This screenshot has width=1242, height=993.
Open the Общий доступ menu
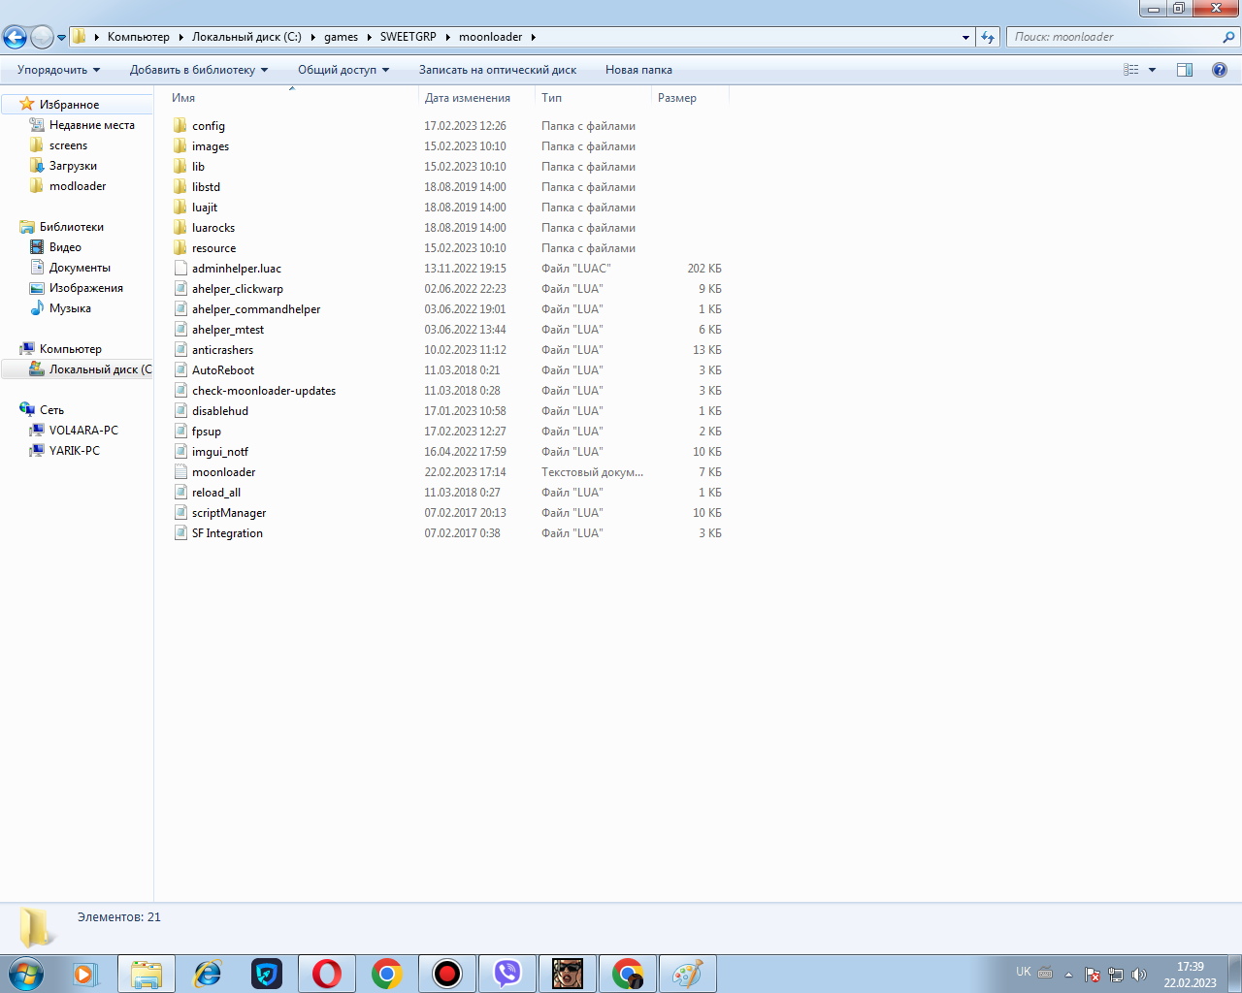coord(343,70)
